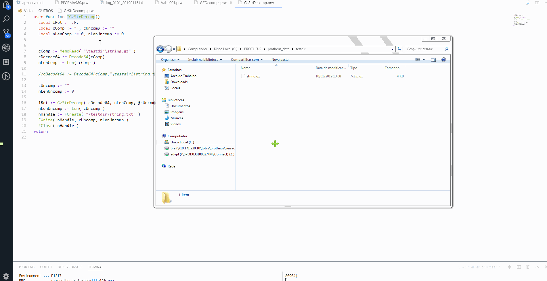Click the code minimap in the editor

521,19
